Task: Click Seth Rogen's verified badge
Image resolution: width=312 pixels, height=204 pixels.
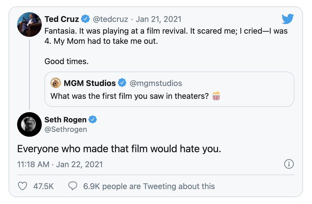Action: click(93, 120)
